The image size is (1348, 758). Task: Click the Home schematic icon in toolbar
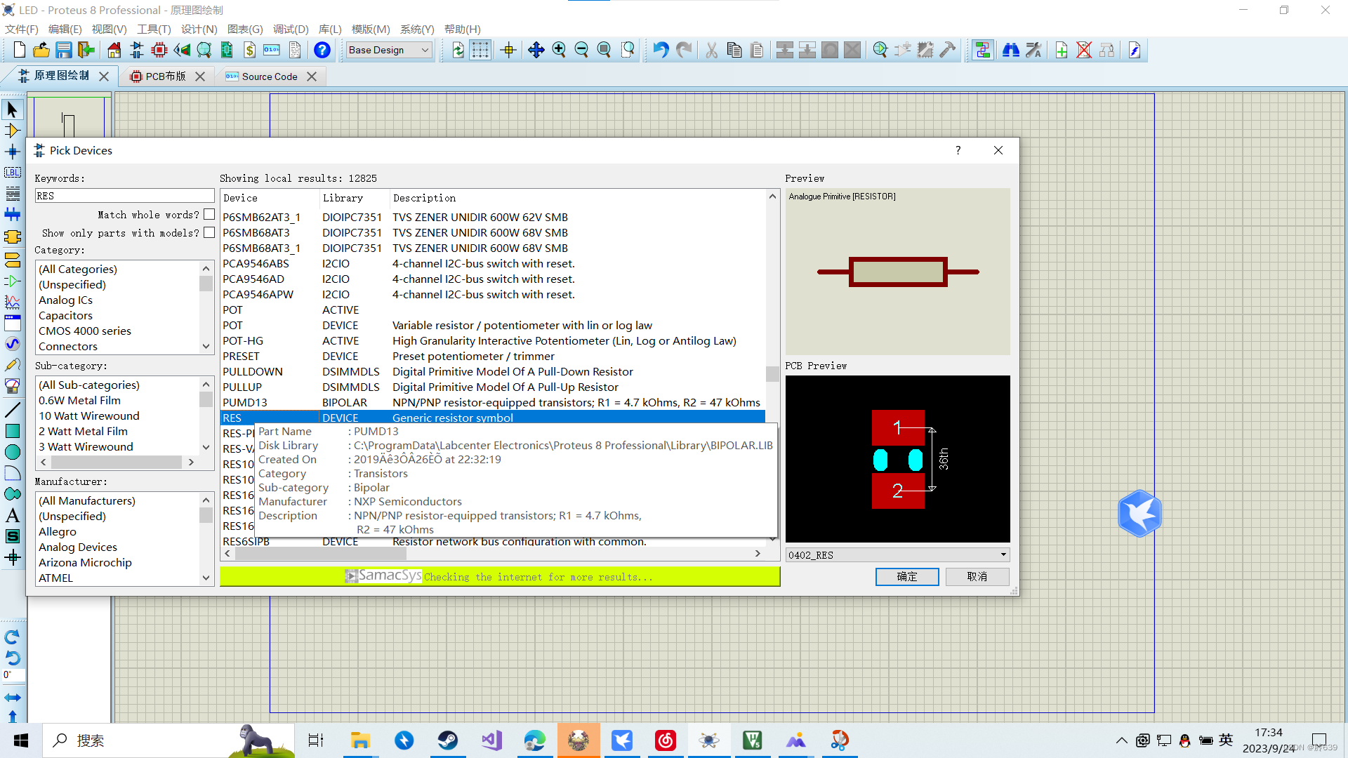pyautogui.click(x=114, y=50)
